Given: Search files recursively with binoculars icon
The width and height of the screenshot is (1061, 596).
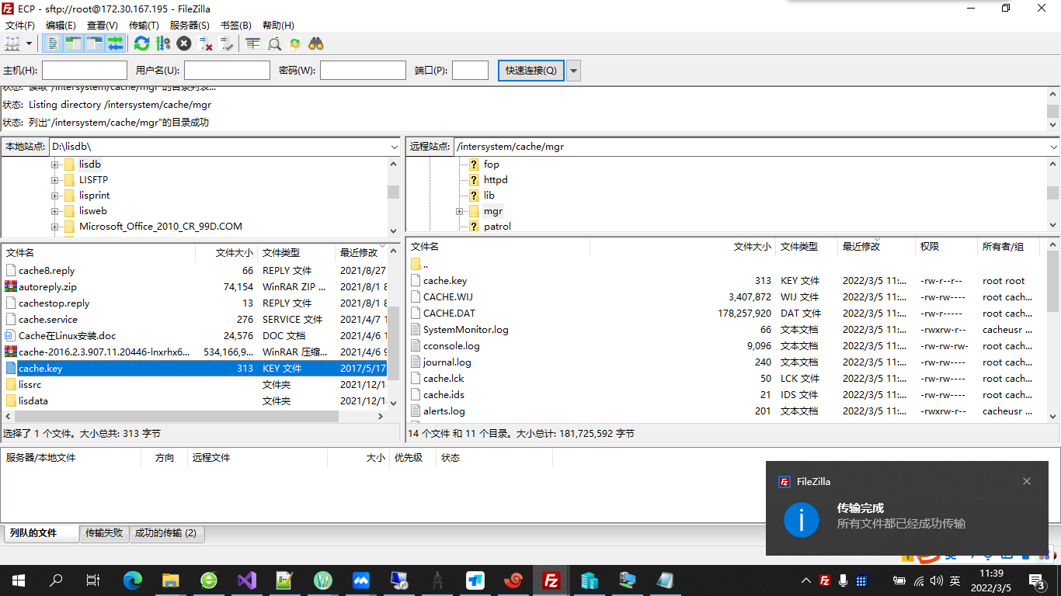Looking at the screenshot, I should tap(316, 43).
